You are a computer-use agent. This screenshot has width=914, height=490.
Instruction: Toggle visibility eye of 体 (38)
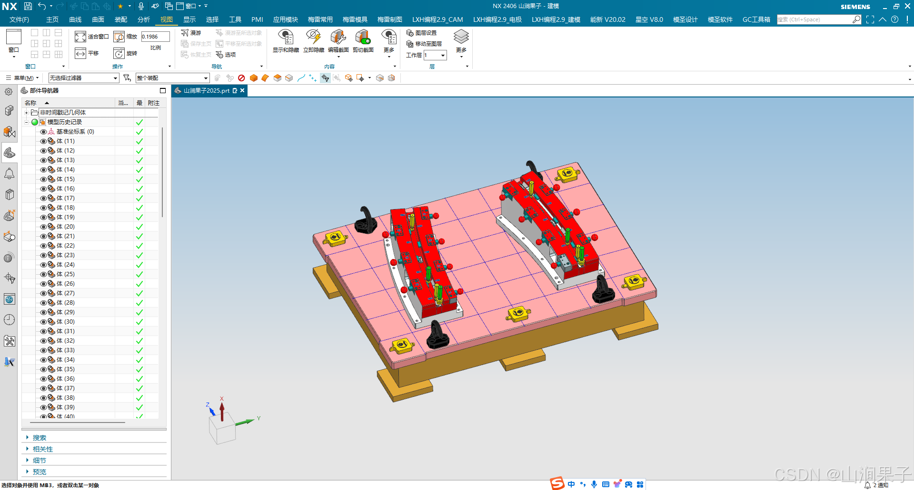[43, 398]
